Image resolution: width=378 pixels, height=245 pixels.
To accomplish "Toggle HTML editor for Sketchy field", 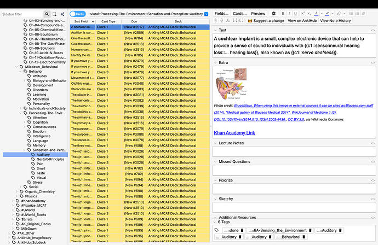I will (x=373, y=199).
